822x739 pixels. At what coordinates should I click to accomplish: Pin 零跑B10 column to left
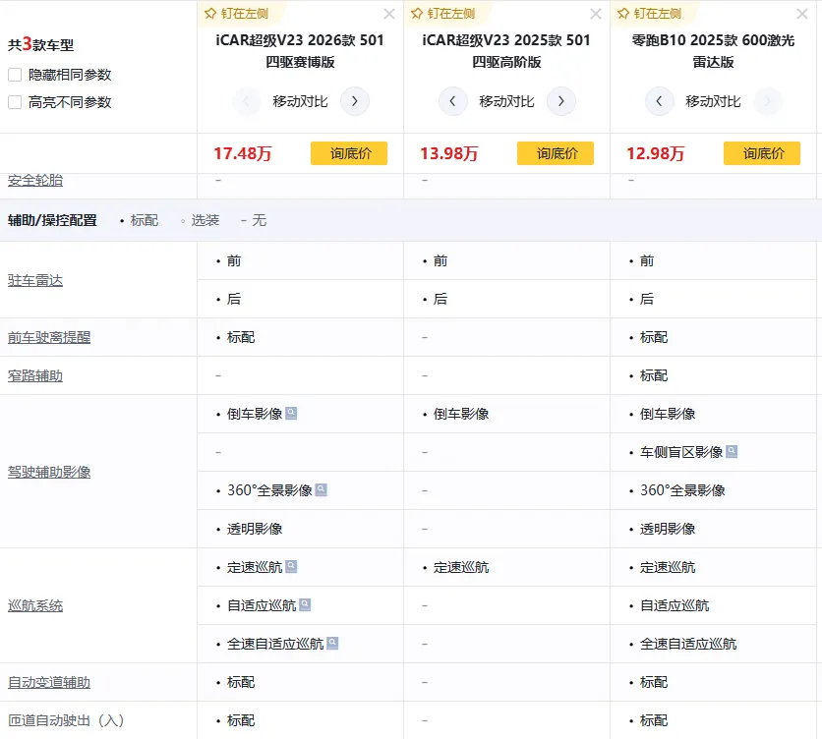coord(650,14)
